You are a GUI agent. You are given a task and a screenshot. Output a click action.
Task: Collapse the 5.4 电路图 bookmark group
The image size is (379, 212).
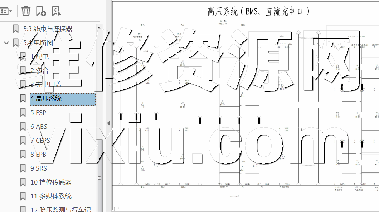click(6, 43)
